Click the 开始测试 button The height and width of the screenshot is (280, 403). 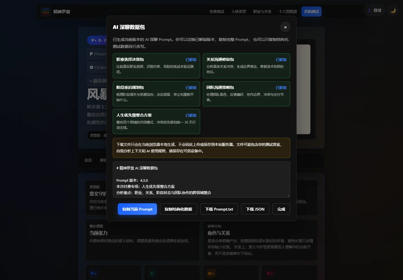[x=311, y=11]
